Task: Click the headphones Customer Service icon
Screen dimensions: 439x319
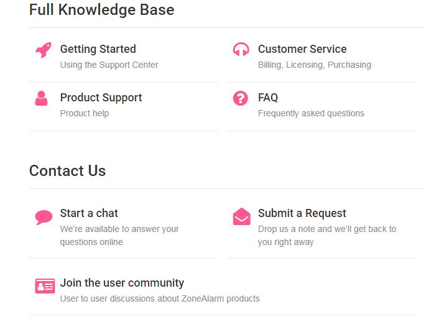Action: click(x=241, y=50)
